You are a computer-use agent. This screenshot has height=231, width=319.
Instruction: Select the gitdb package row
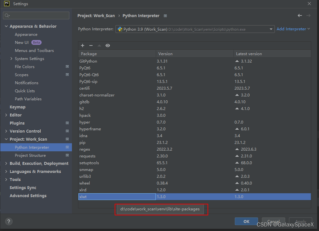pyautogui.click(x=195, y=102)
